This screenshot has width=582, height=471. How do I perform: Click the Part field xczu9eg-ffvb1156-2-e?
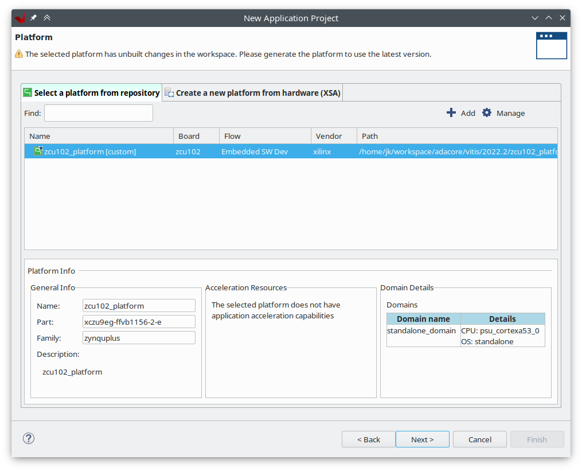[x=139, y=322]
